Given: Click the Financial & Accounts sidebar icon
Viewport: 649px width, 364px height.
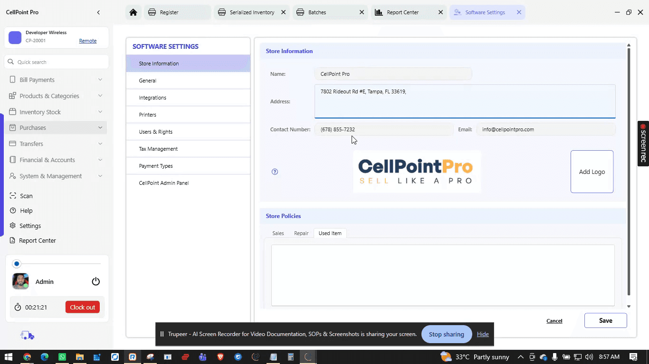Looking at the screenshot, I should point(12,160).
